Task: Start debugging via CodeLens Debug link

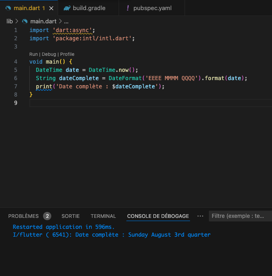Action: pos(49,54)
